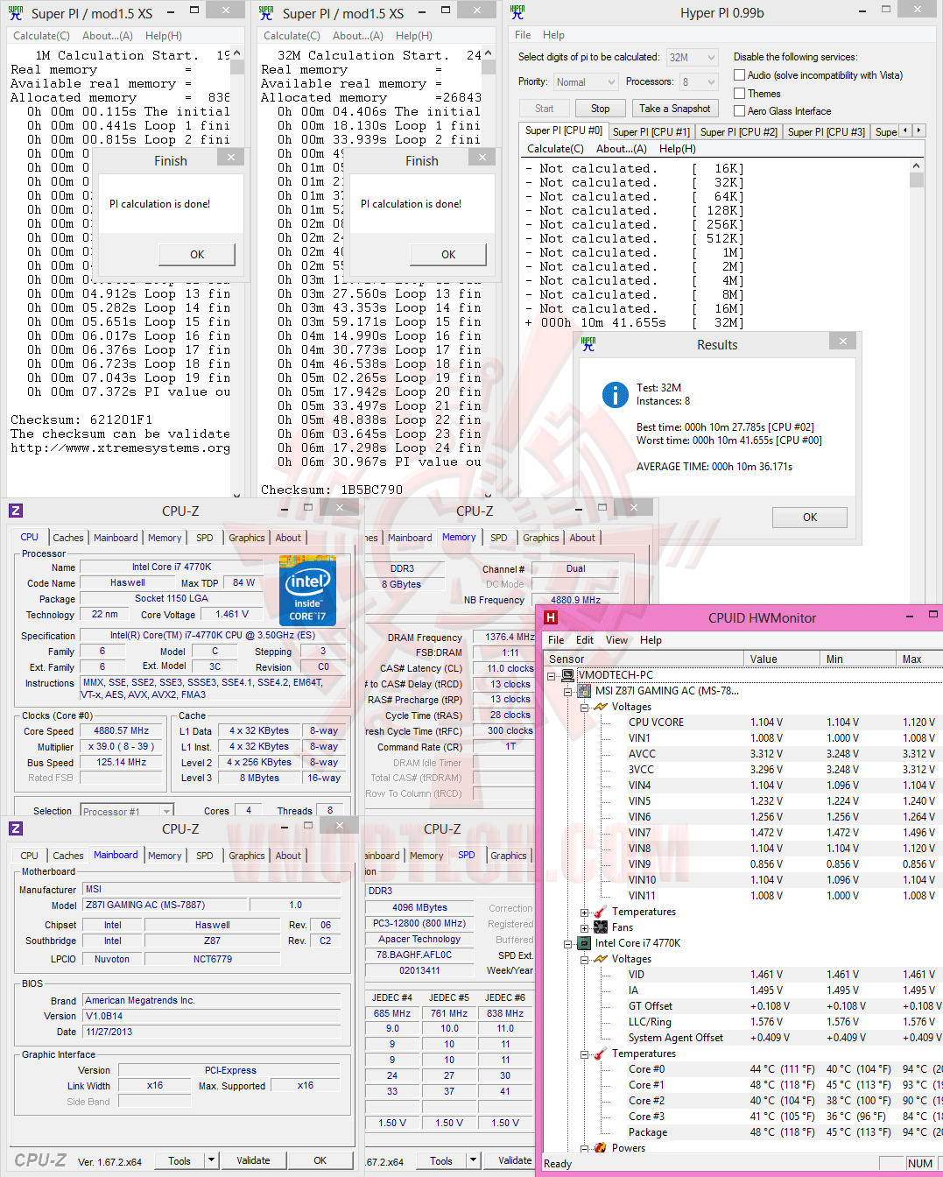The width and height of the screenshot is (943, 1177).
Task: Click OK in the Results dialog
Action: pyautogui.click(x=810, y=518)
